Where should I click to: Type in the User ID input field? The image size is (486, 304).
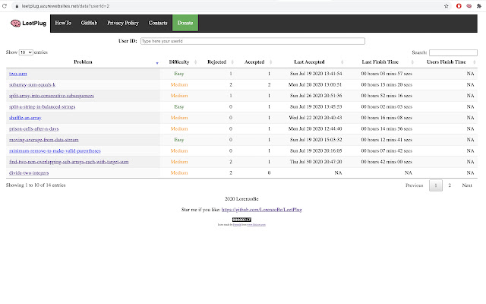click(x=252, y=41)
